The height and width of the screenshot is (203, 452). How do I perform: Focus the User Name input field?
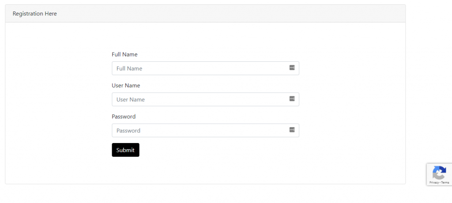(x=205, y=99)
